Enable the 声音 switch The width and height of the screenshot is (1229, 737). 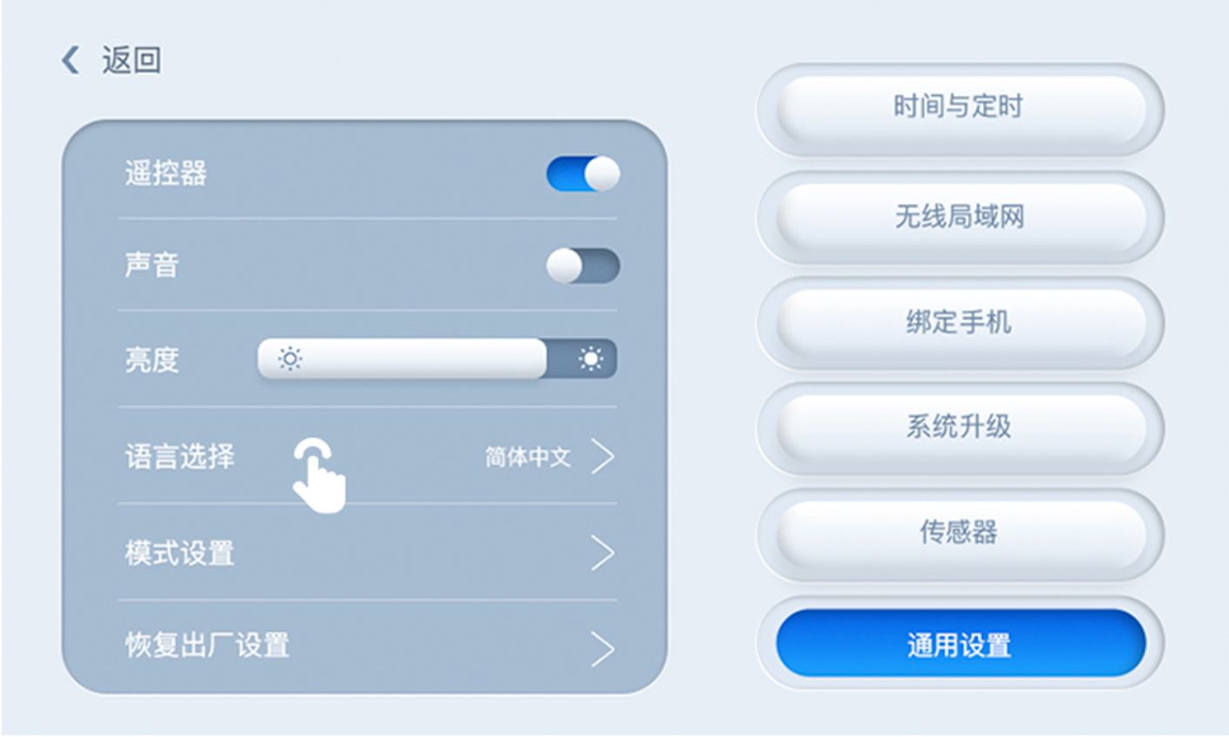tap(583, 266)
